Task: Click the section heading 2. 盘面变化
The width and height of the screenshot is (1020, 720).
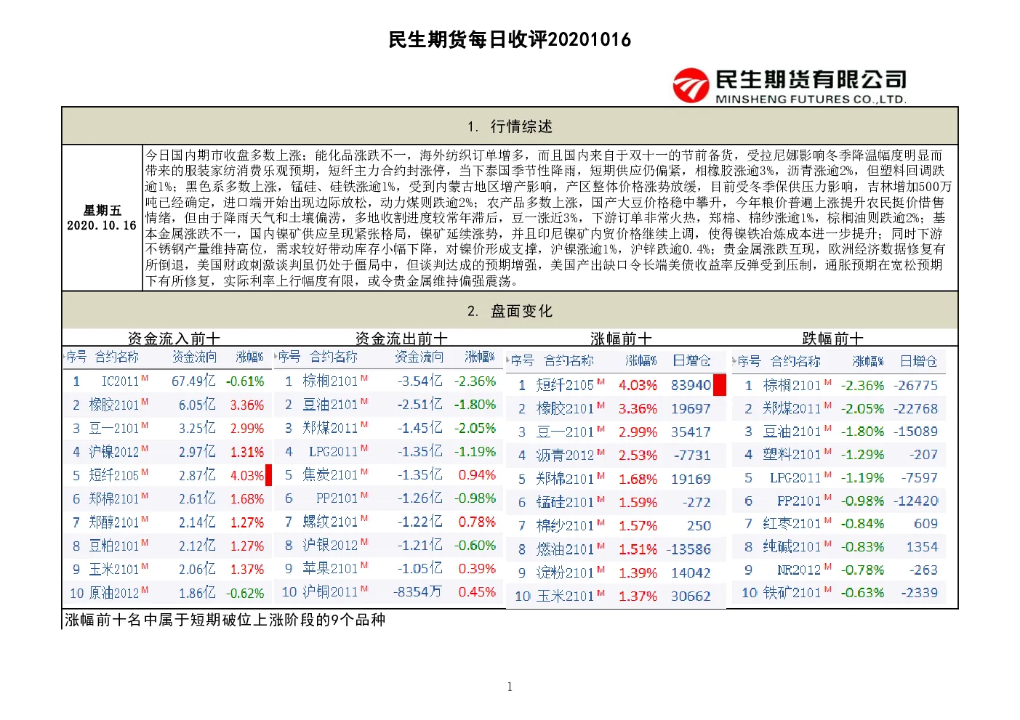Action: 510,311
